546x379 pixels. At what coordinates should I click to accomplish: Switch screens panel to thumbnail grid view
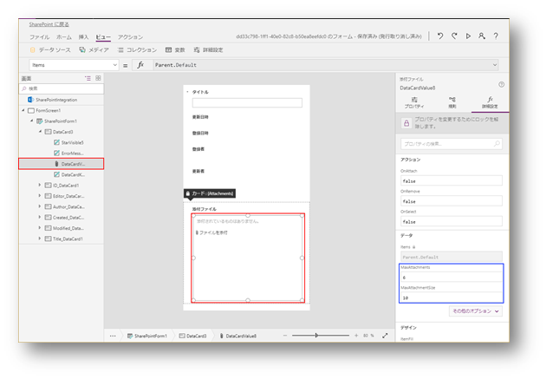point(98,77)
